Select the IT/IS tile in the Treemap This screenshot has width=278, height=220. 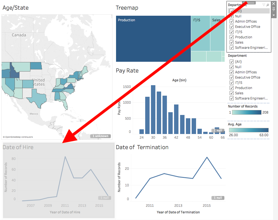[x=200, y=33]
